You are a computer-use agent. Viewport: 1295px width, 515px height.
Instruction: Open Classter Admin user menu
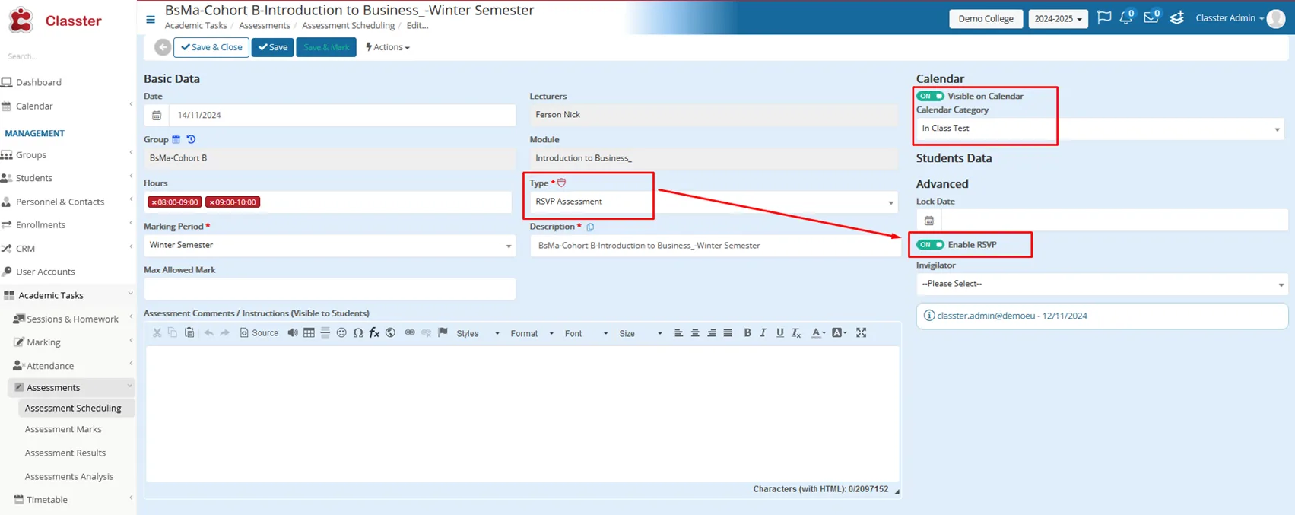click(x=1239, y=18)
